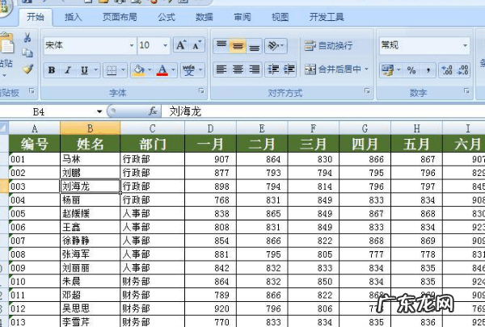Click the increase indent icon
Viewport: 485px width, 327px height.
point(289,70)
